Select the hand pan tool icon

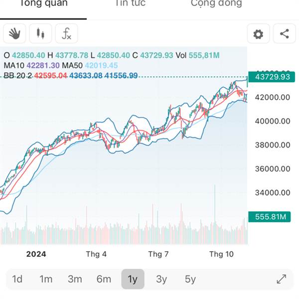[14, 34]
